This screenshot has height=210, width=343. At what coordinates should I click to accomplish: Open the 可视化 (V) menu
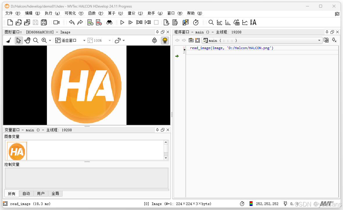coord(74,13)
